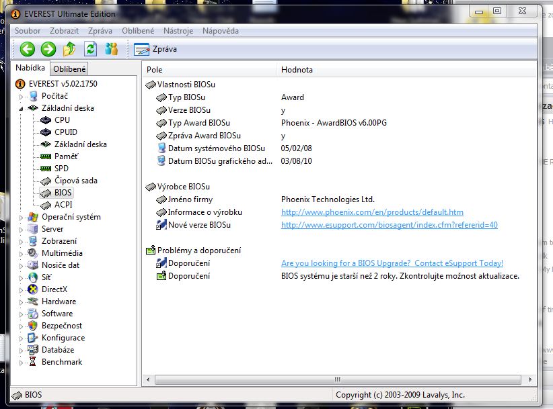Open the Čipová sada chipset item
Viewport: 553px width, 409px height.
click(x=76, y=181)
